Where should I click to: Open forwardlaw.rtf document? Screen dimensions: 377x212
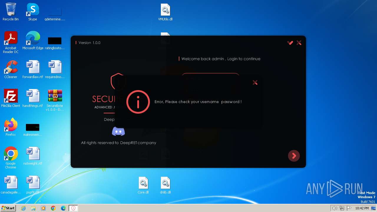pyautogui.click(x=33, y=69)
